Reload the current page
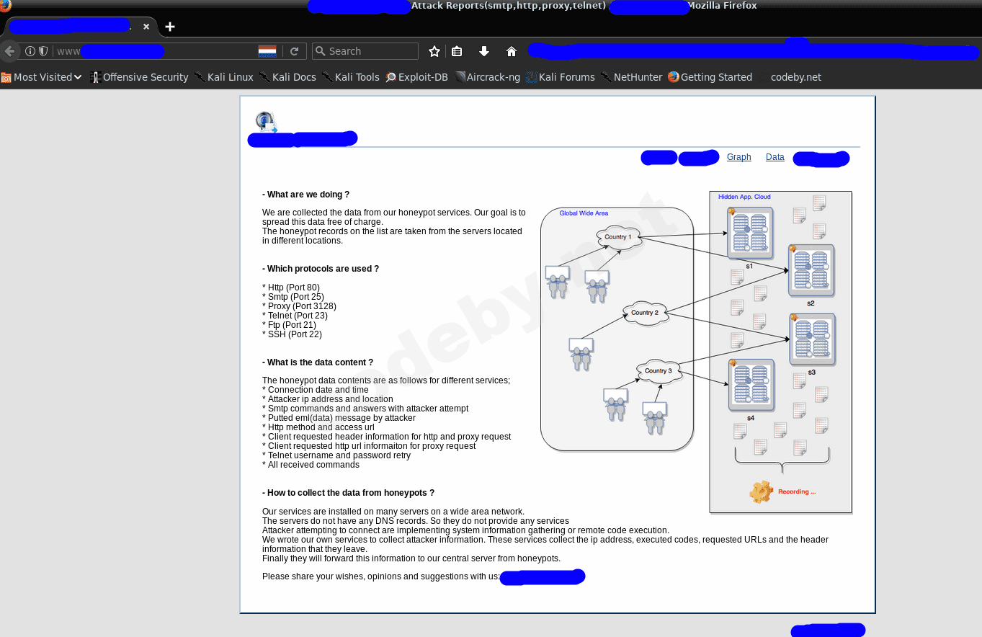The height and width of the screenshot is (637, 982). 294,51
